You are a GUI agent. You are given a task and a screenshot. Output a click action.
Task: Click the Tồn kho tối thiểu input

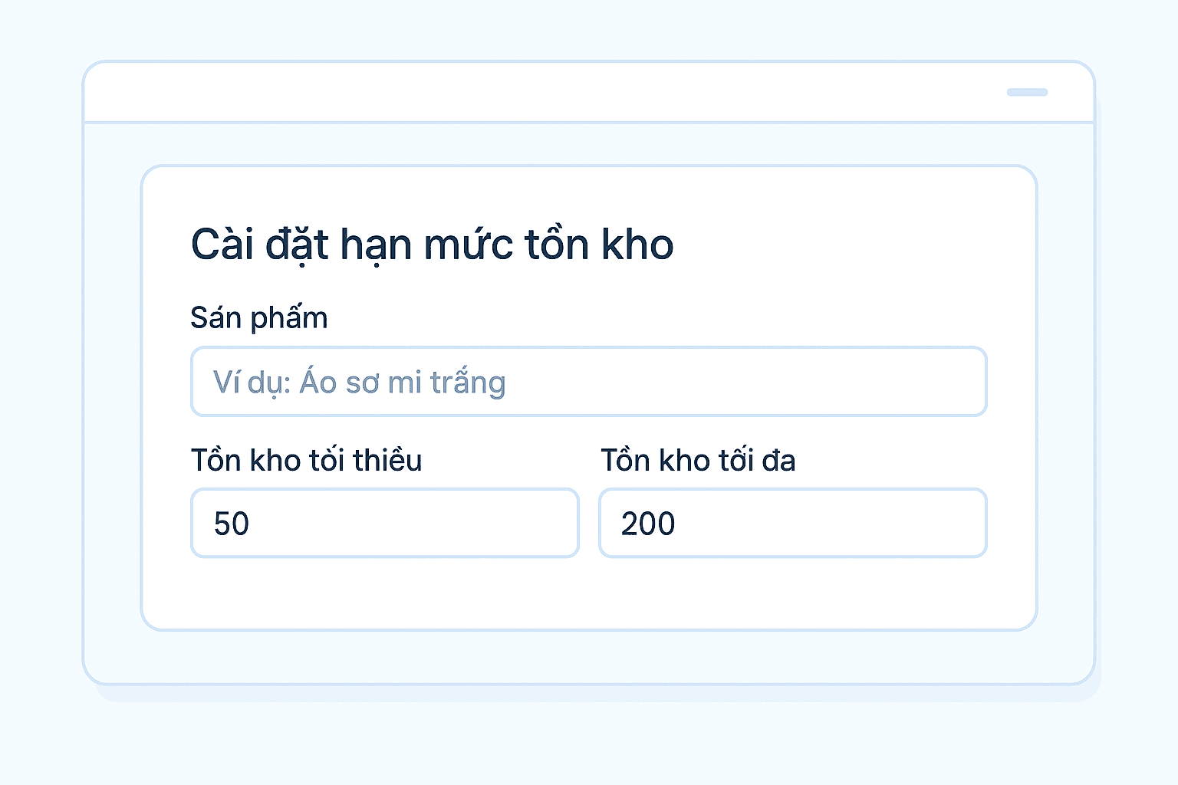coord(384,524)
